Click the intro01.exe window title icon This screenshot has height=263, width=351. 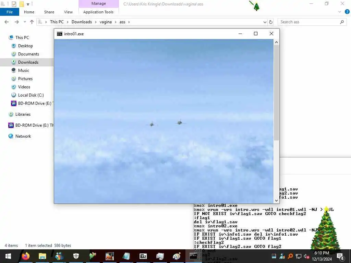(x=60, y=34)
